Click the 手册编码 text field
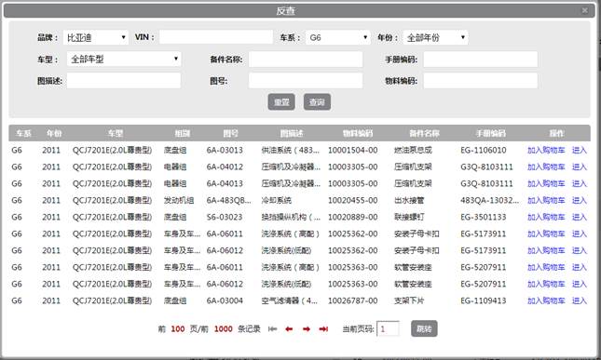This screenshot has width=601, height=360. coord(480,60)
